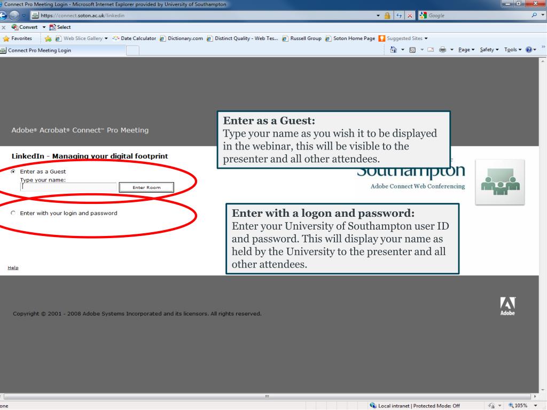
Task: Open the Safety menu
Action: coord(489,50)
